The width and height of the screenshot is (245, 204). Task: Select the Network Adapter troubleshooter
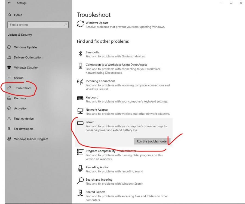97,110
